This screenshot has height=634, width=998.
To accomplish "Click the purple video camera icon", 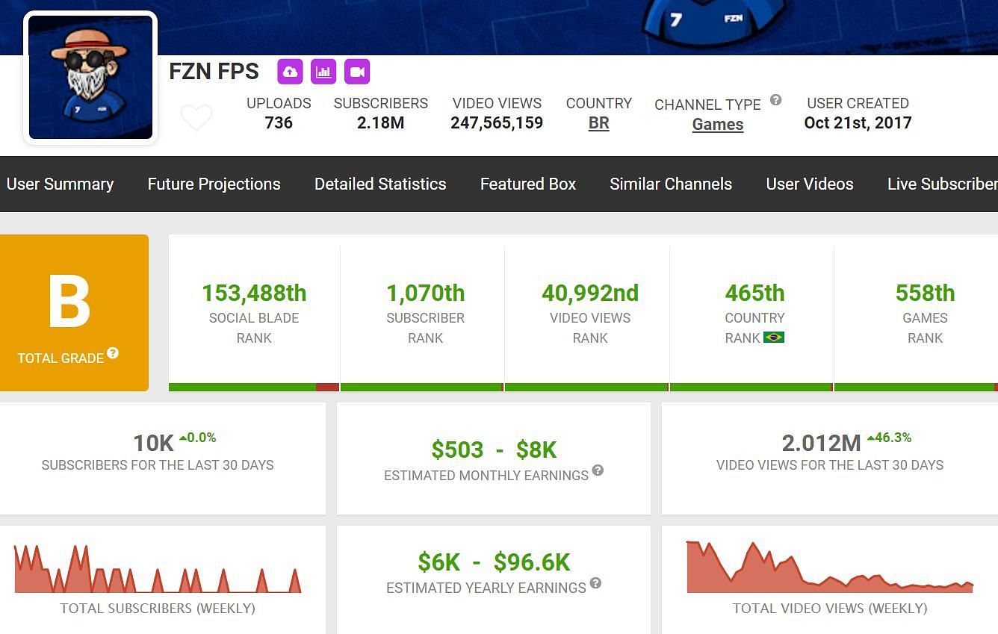I will 357,72.
